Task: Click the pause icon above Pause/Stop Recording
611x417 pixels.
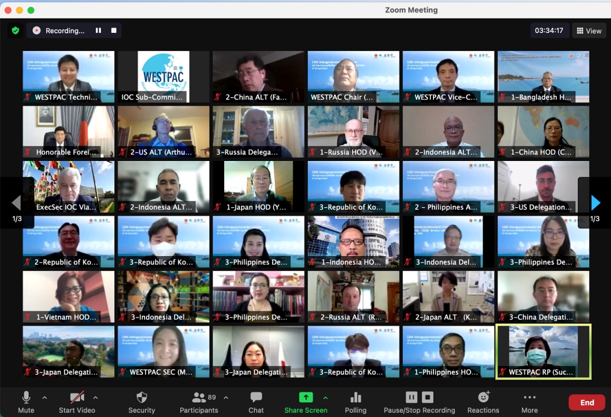Action: (x=412, y=397)
